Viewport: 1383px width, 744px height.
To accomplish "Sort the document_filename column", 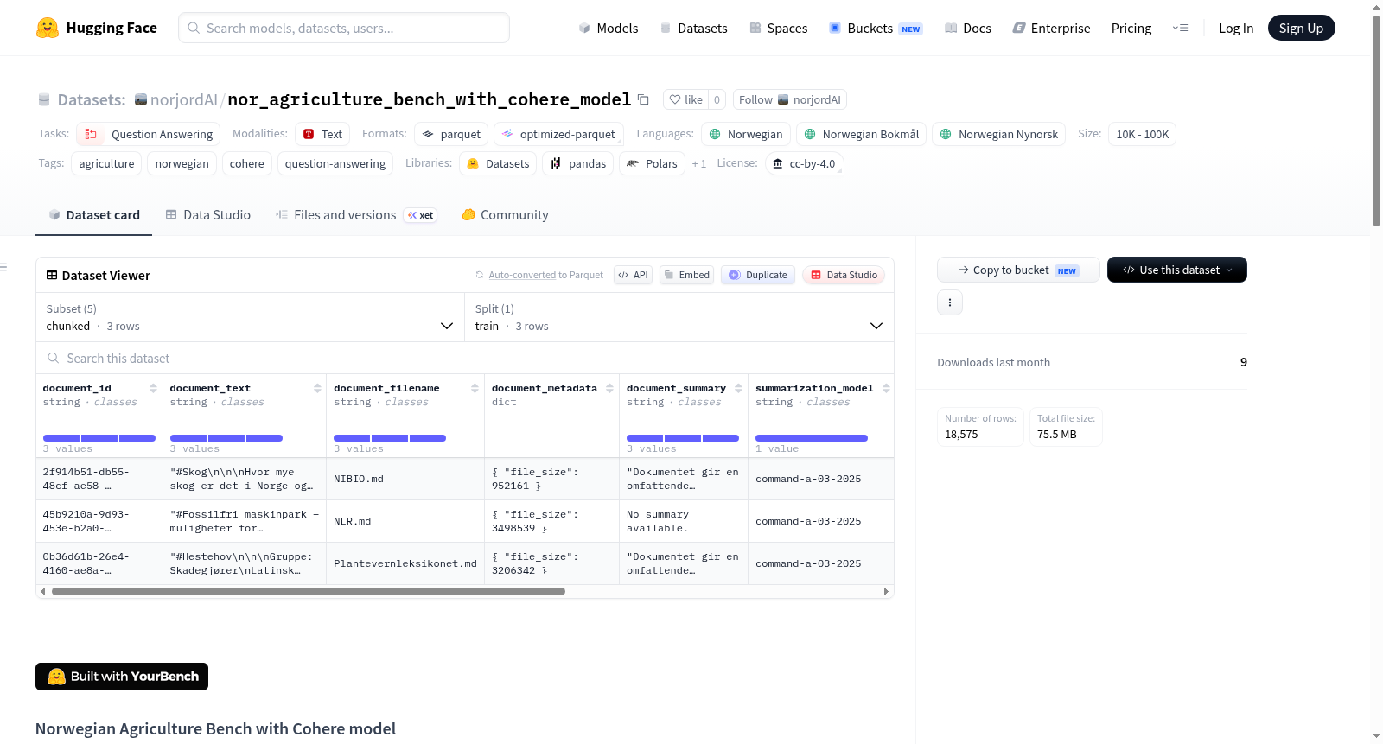I will (475, 388).
